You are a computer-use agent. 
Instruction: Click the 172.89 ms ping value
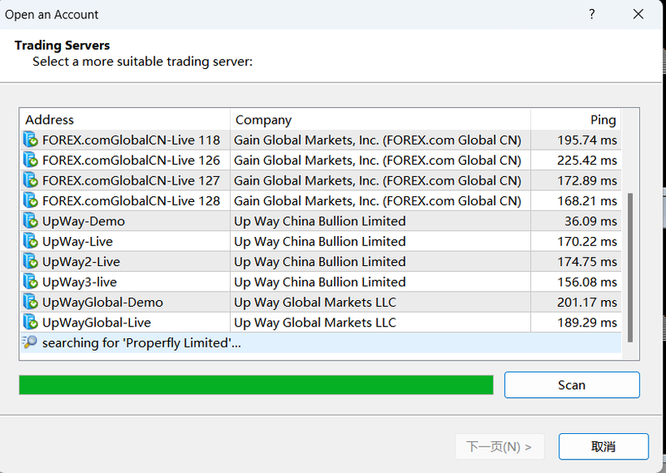click(587, 180)
